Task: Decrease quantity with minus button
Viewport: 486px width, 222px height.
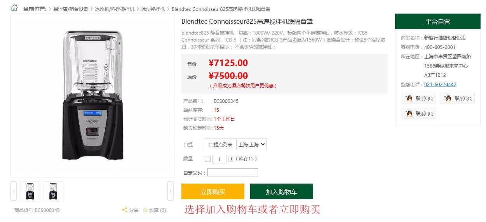Action: 208,159
